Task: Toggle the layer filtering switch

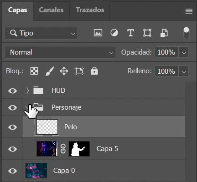Action: [186, 33]
